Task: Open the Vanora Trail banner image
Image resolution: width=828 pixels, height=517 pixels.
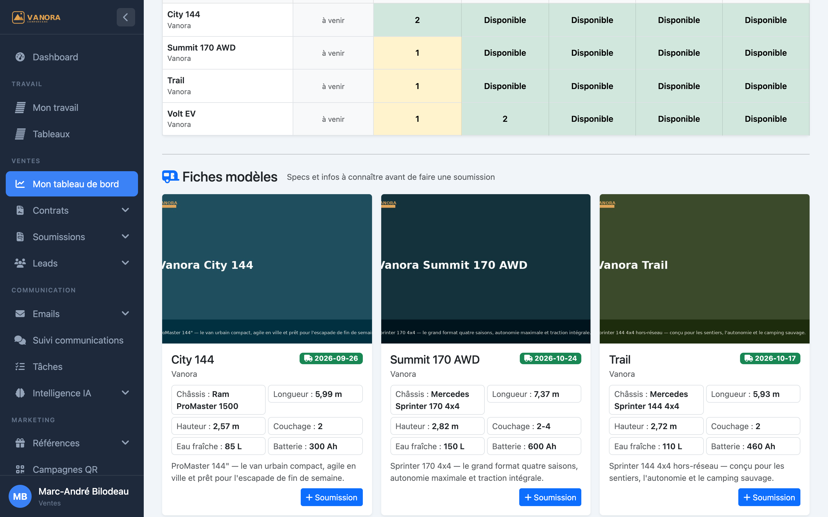Action: [704, 269]
